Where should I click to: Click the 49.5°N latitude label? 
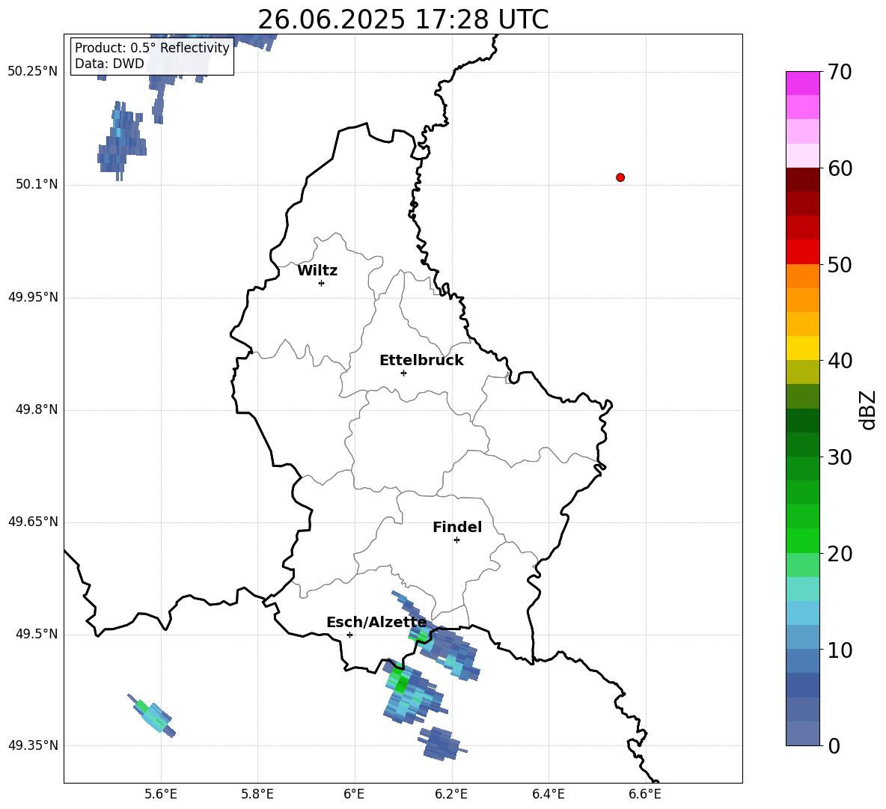point(37,634)
